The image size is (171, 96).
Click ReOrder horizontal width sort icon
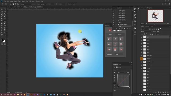point(109,44)
